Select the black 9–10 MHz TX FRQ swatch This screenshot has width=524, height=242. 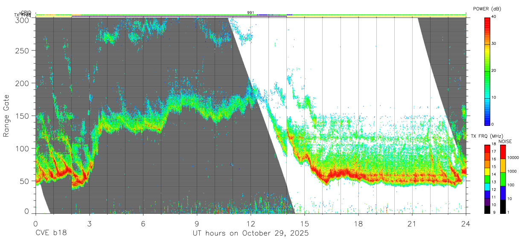coord(487,209)
